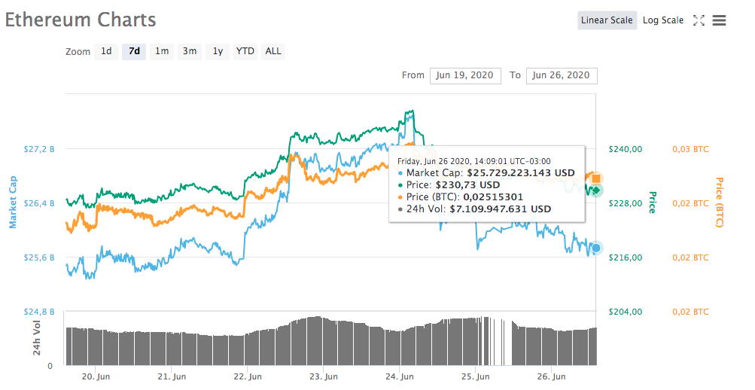This screenshot has height=390, width=755.
Task: Select the YTD zoom range
Action: [245, 51]
